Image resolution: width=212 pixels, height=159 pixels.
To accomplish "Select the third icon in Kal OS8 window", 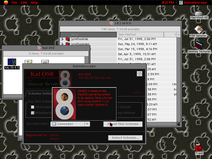I will click(45, 62).
